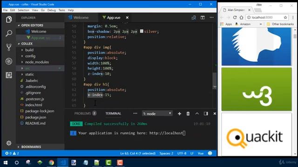Move the panel with the side toggle icon
Viewport: 298px width, 167px height.
[x=206, y=114]
